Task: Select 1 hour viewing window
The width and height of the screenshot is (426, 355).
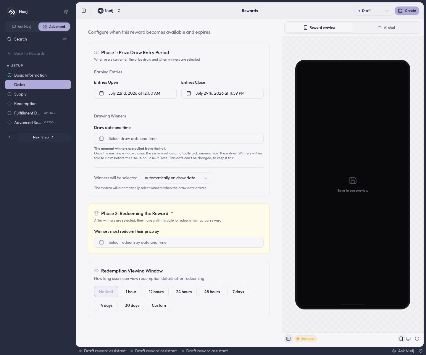Action: point(131,292)
